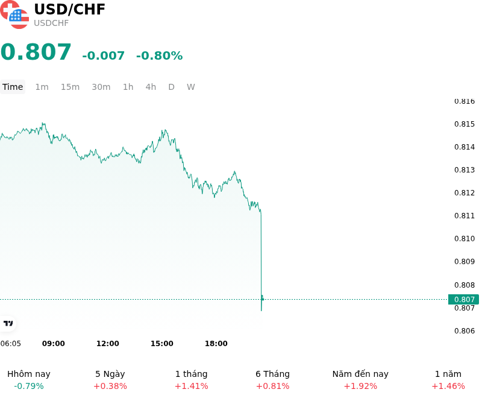Open the USD/CHF symbol title link
Screen dimensions: 482x398
(69, 9)
